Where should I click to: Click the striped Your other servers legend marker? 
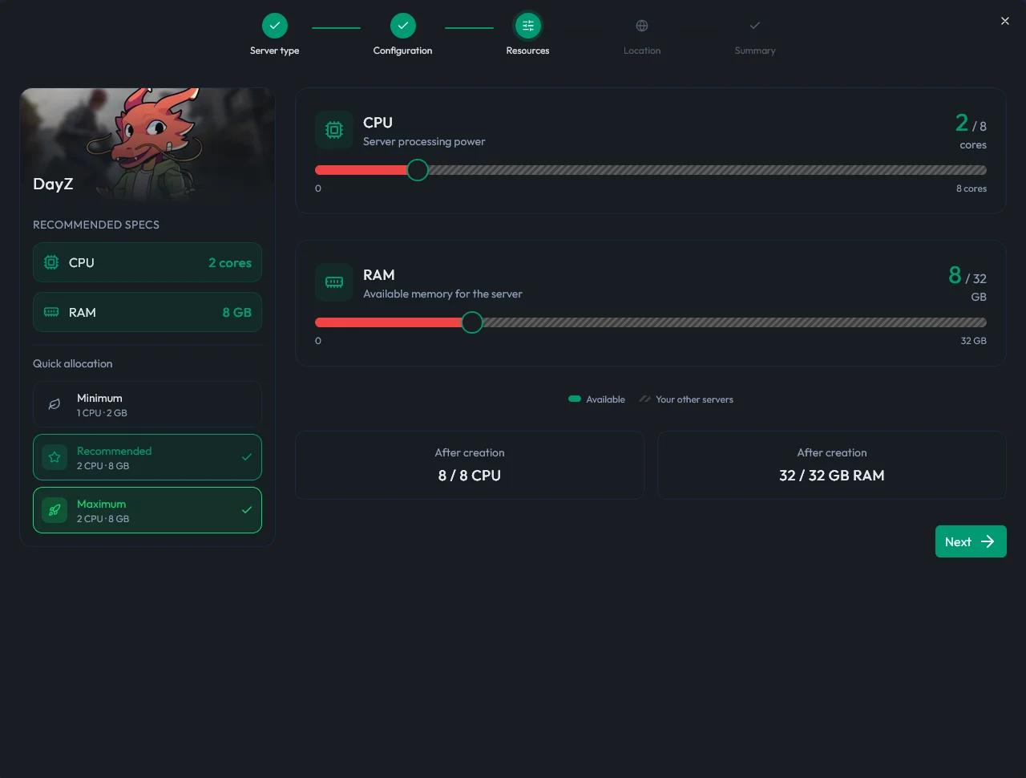click(644, 399)
